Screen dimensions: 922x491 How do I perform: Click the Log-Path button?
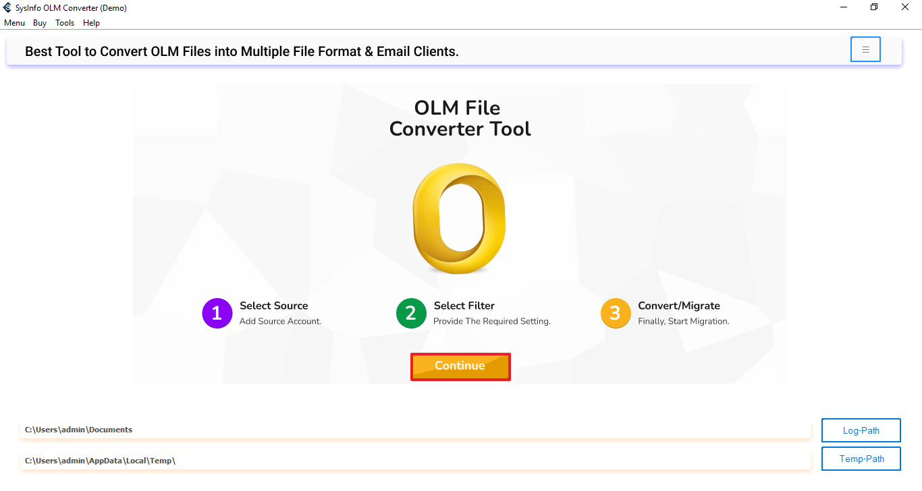click(x=861, y=430)
